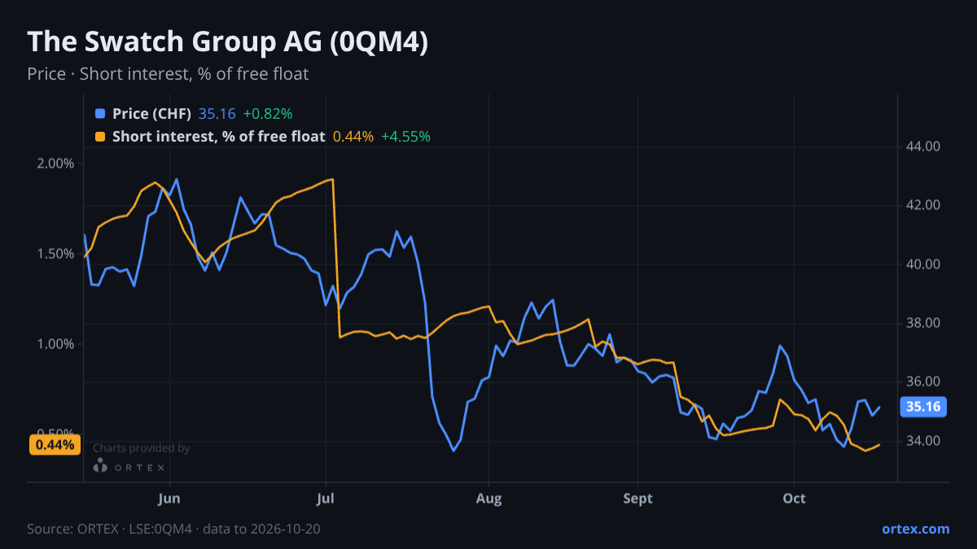Click the 1.50% left axis label
Screen dimensions: 977x549
(56, 254)
